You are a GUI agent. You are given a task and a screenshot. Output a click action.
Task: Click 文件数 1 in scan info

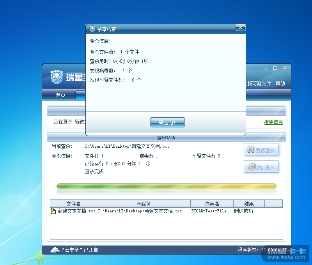(x=94, y=156)
